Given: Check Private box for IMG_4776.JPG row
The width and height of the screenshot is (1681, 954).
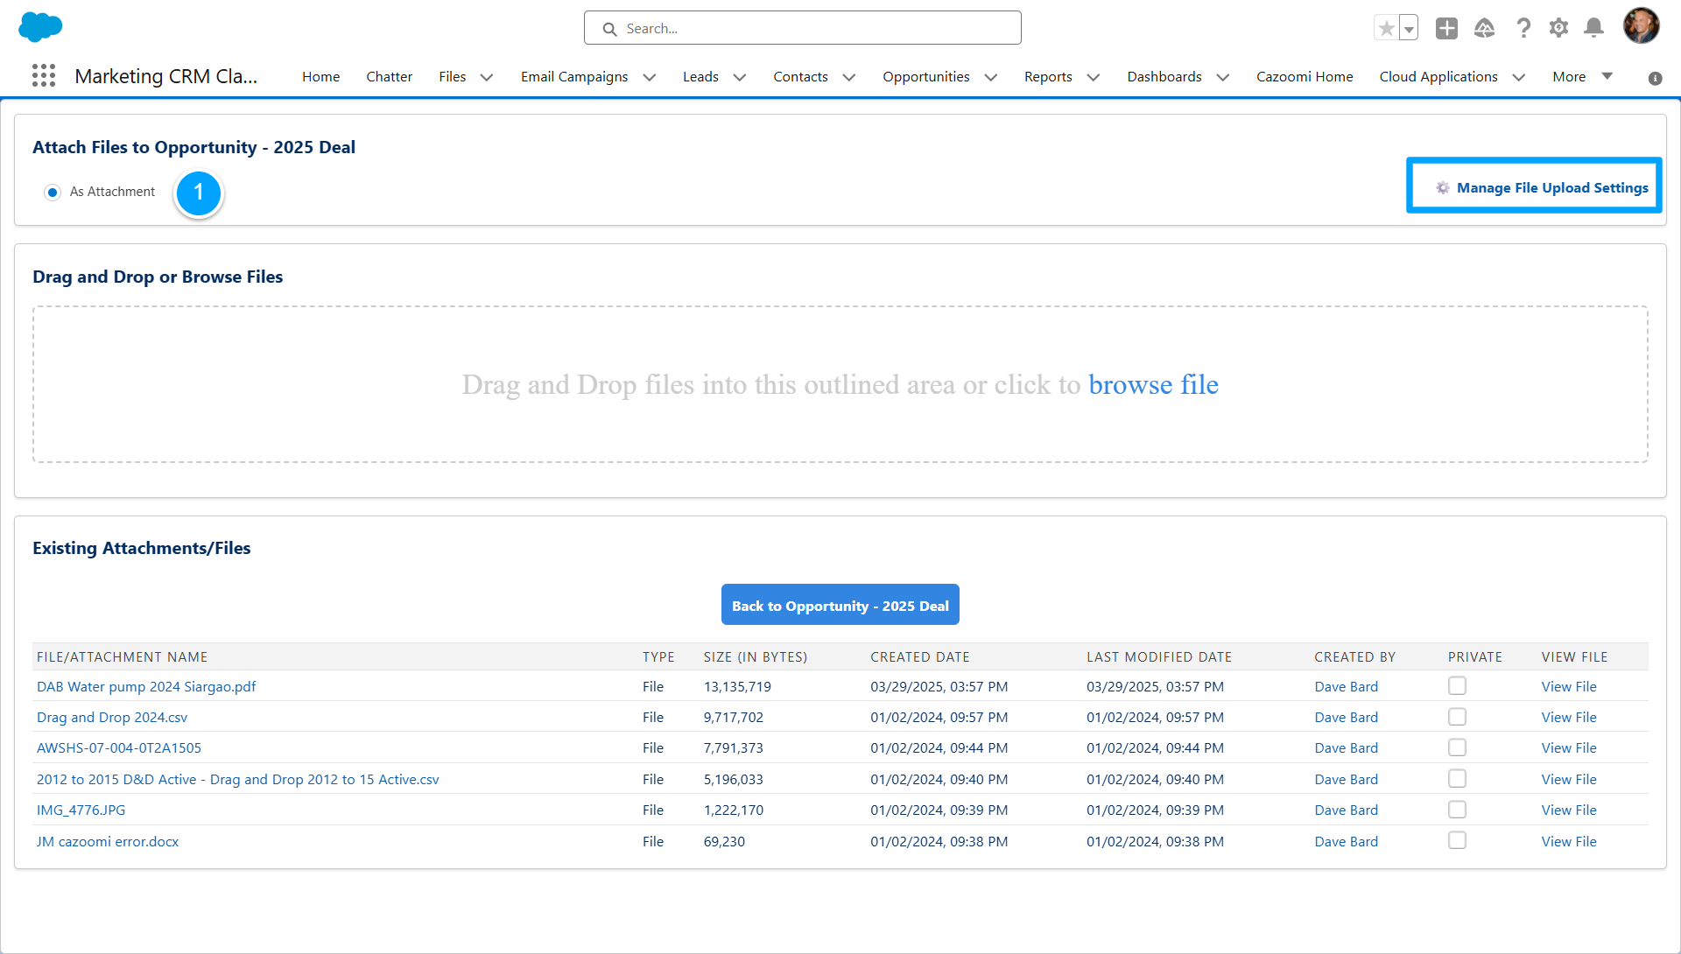Looking at the screenshot, I should (1457, 810).
